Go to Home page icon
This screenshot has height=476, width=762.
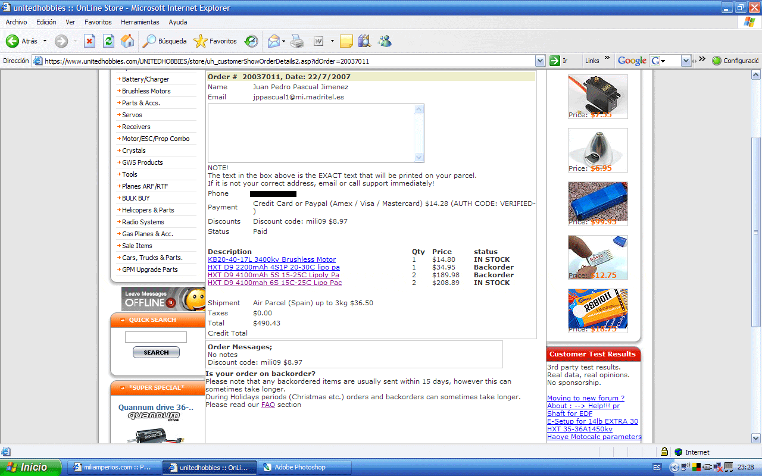[x=127, y=41]
